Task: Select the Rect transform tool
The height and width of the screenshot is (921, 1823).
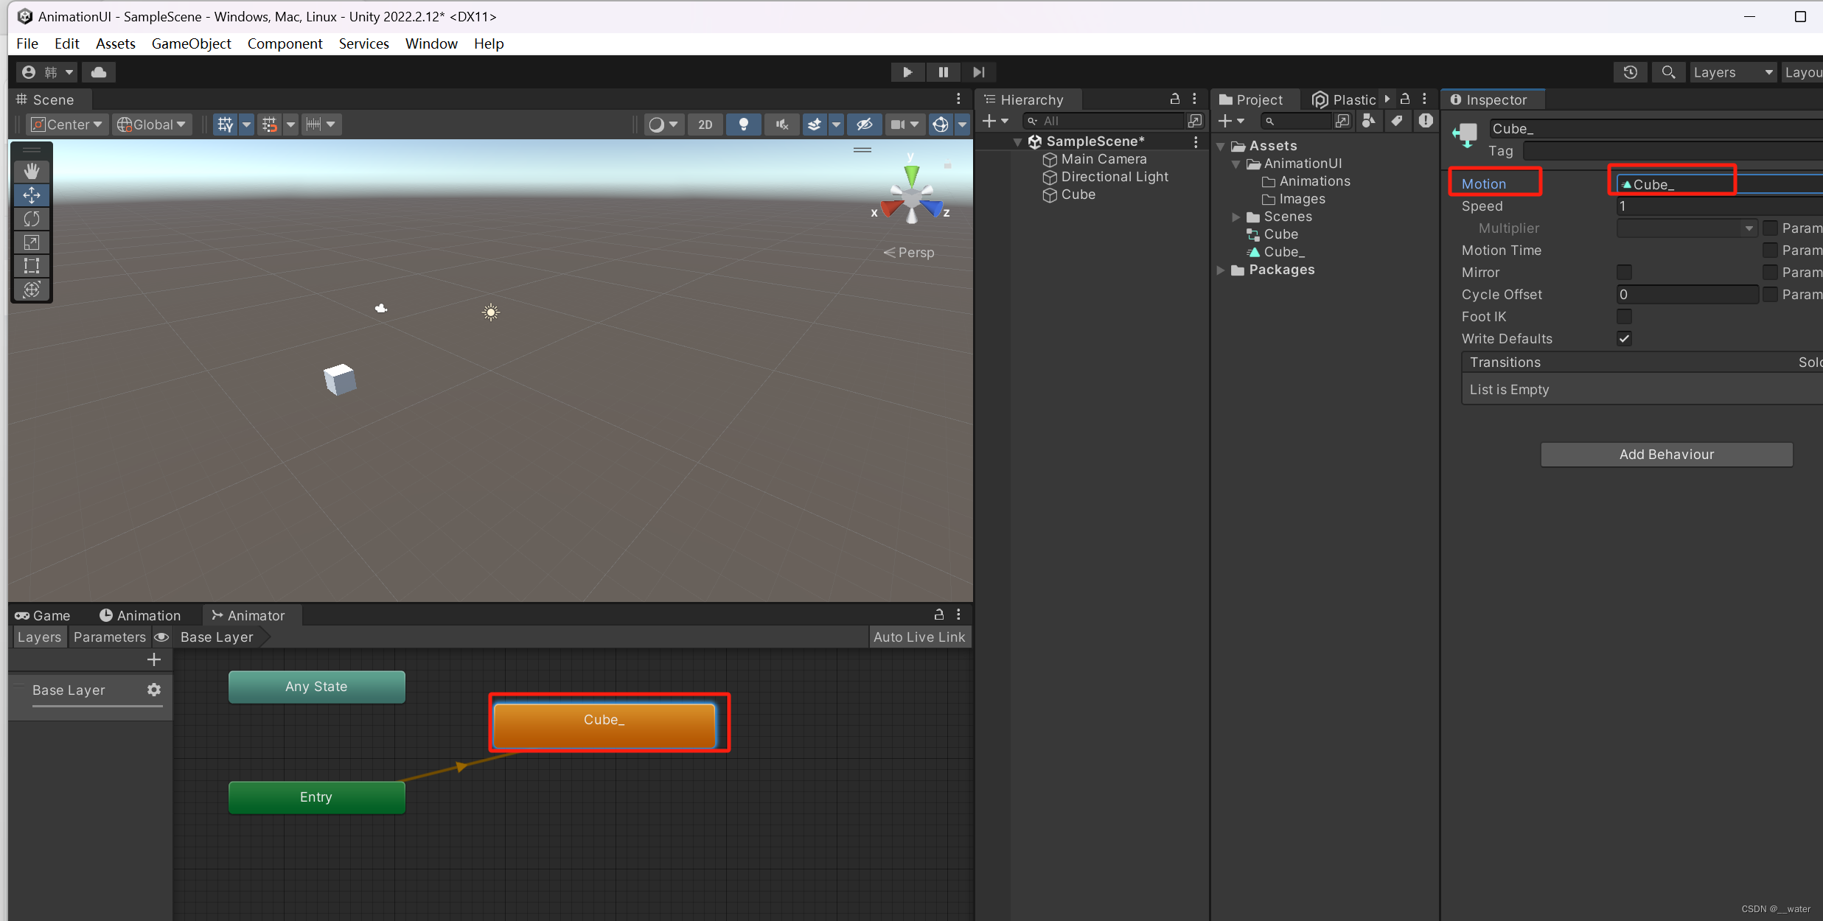Action: tap(32, 266)
